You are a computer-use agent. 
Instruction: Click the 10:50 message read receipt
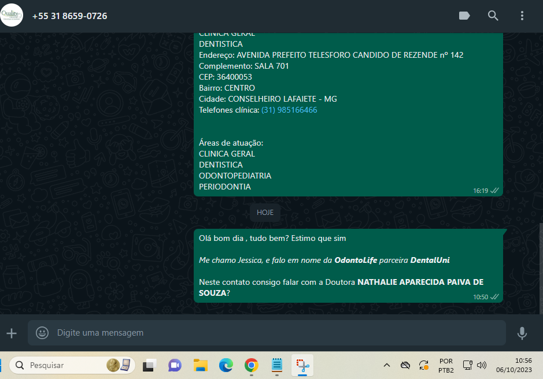coord(495,296)
